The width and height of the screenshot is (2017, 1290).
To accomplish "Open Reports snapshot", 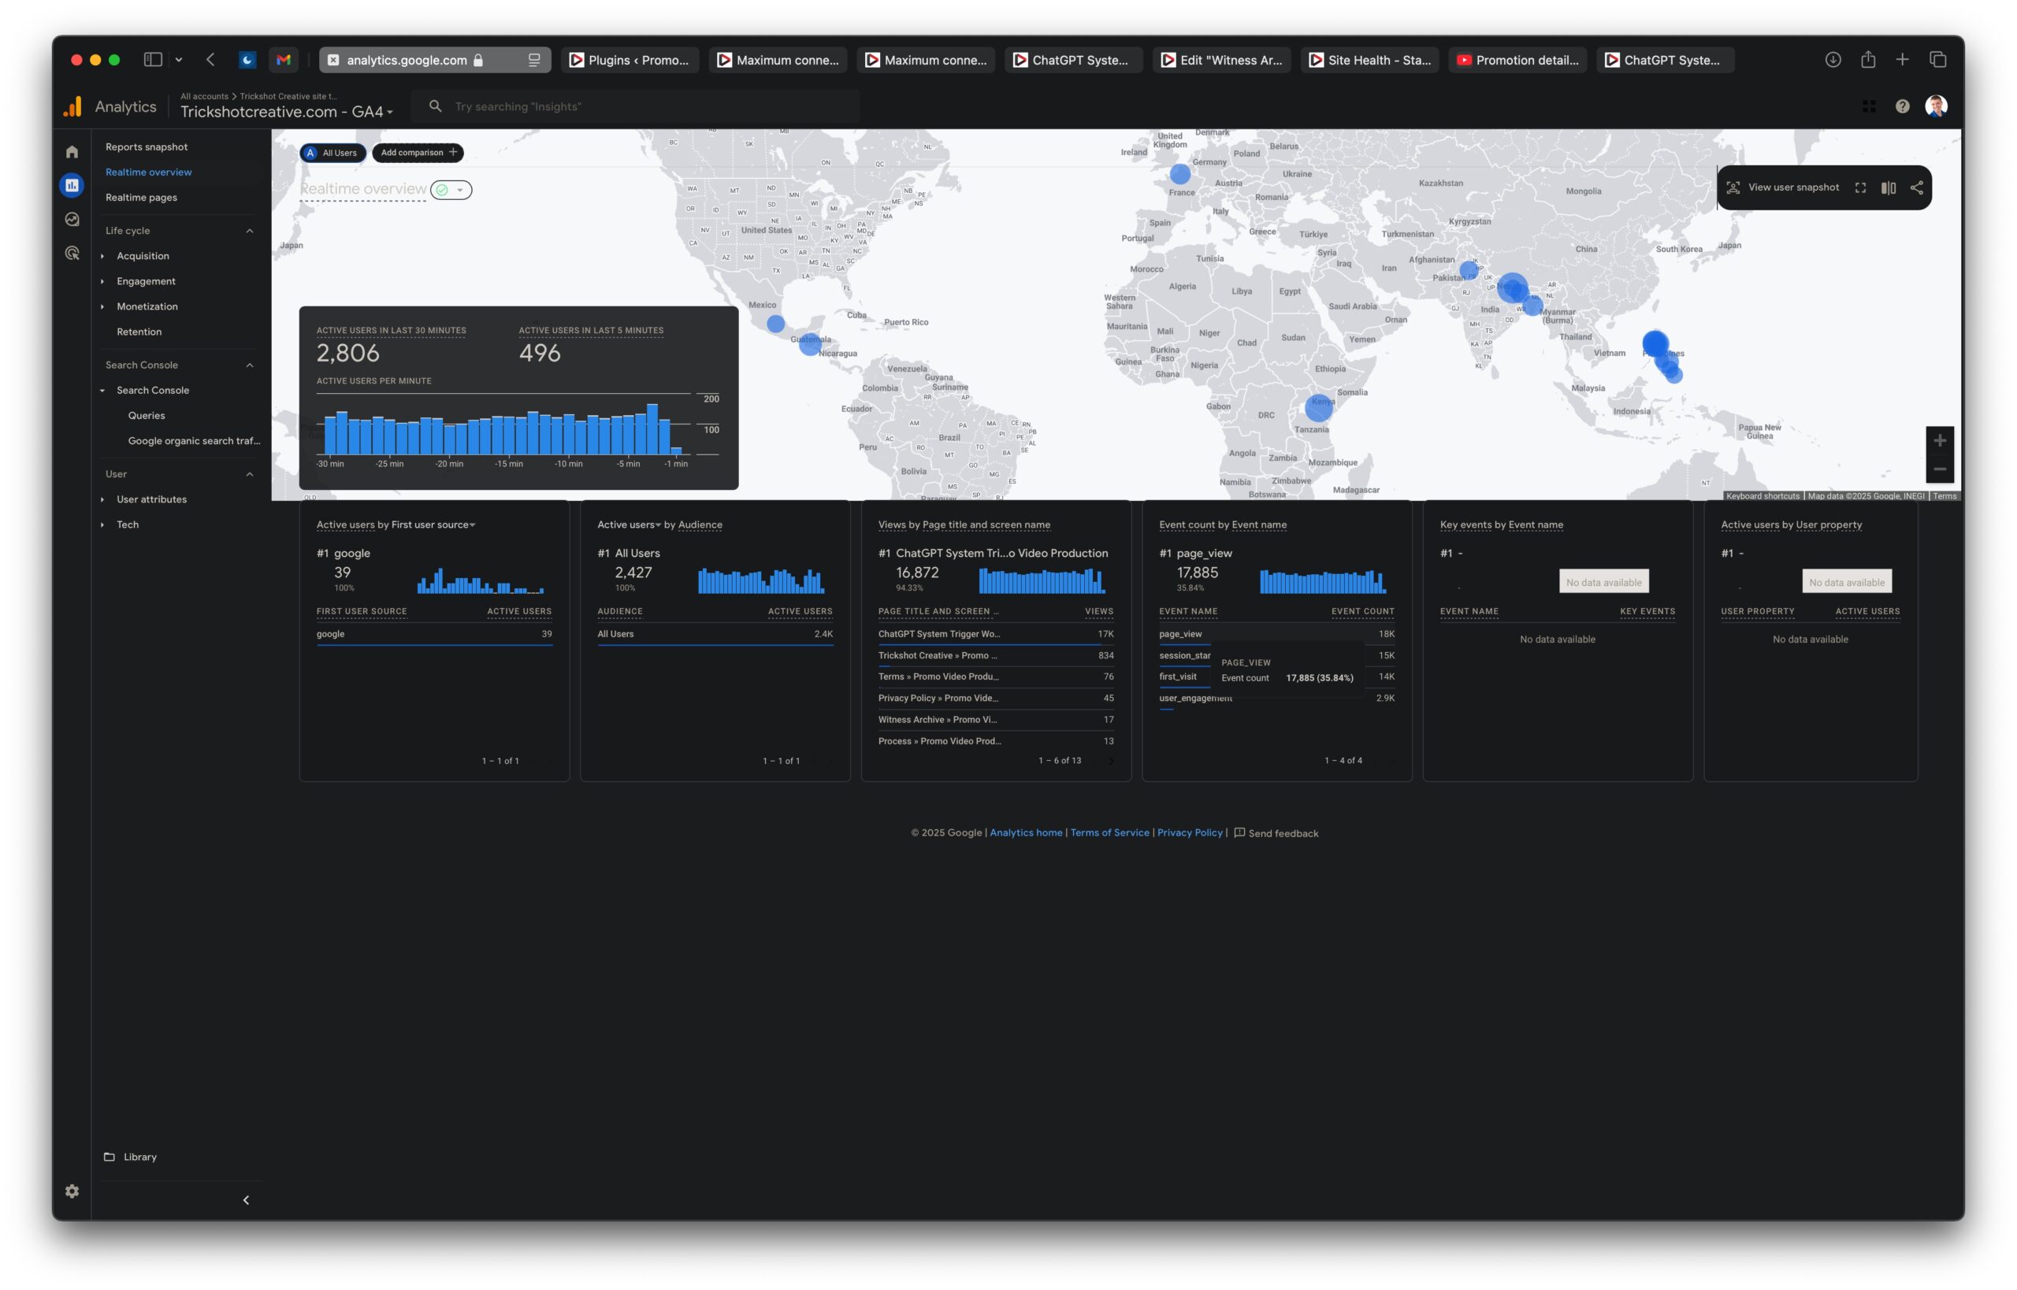I will point(147,146).
